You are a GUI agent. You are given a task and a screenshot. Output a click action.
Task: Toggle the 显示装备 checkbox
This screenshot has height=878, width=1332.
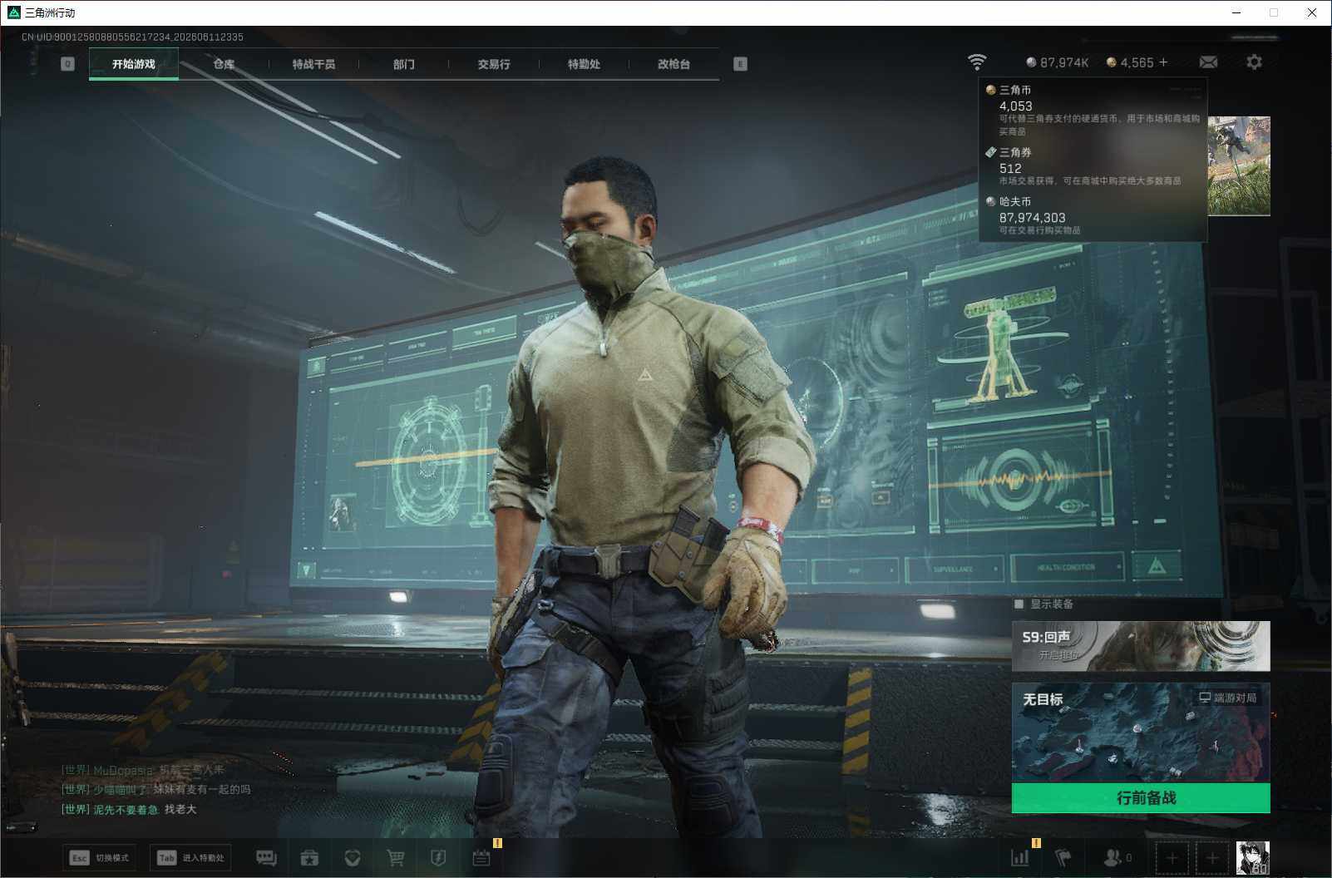[x=1019, y=604]
